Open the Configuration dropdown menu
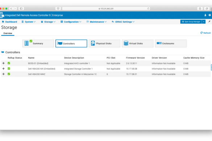The height and width of the screenshot is (141, 212). [x=71, y=22]
